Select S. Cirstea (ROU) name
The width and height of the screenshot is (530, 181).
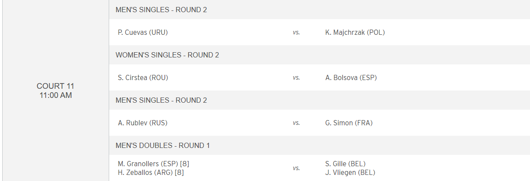[143, 77]
